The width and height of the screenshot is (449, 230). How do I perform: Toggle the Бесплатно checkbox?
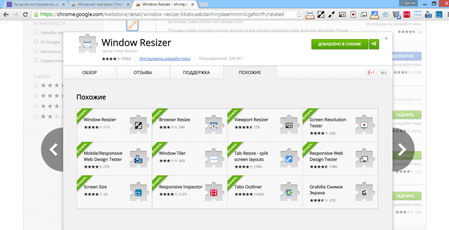pyautogui.click(x=36, y=51)
